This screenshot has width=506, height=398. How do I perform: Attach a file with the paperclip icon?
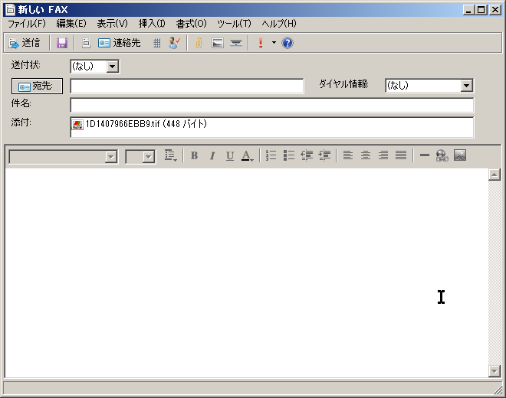point(199,43)
